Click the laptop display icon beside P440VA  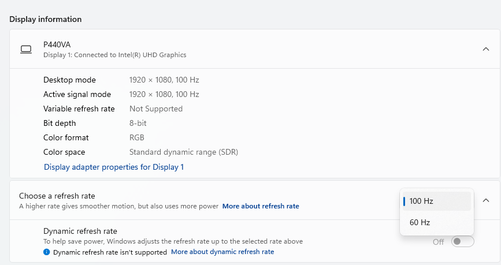tap(26, 50)
